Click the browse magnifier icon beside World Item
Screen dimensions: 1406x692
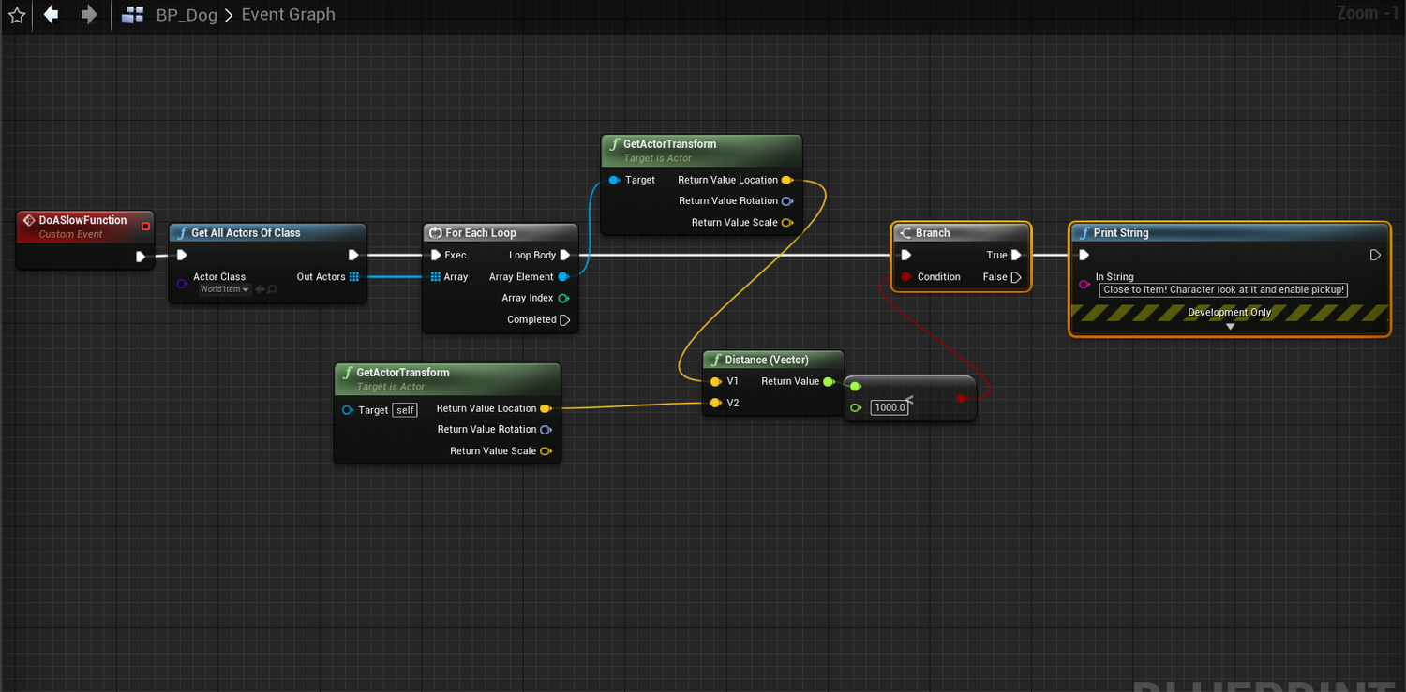click(272, 289)
